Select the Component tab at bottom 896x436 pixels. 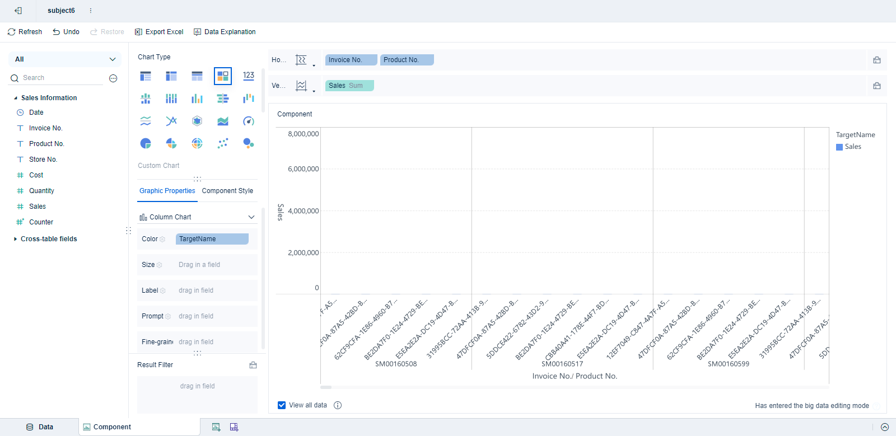tap(139, 427)
